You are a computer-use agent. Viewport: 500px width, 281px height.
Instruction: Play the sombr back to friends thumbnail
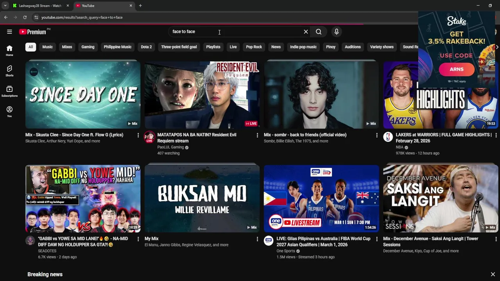[x=321, y=94]
